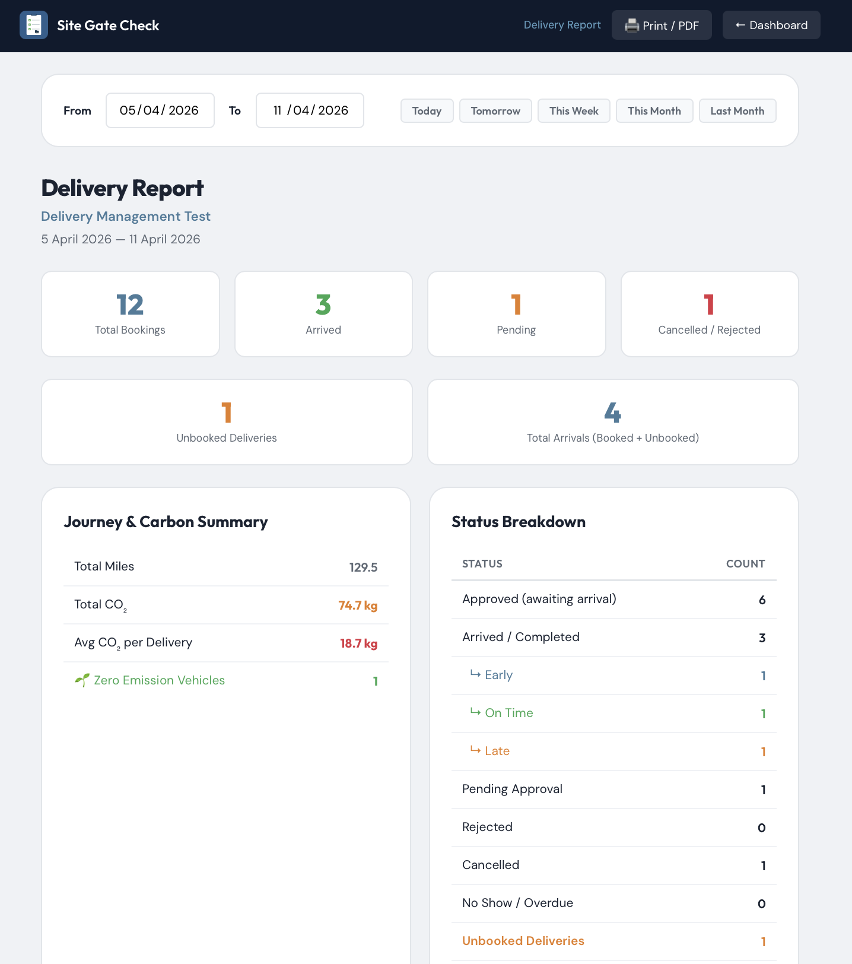This screenshot has height=964, width=852.
Task: Select the This Month date preset
Action: [x=654, y=111]
